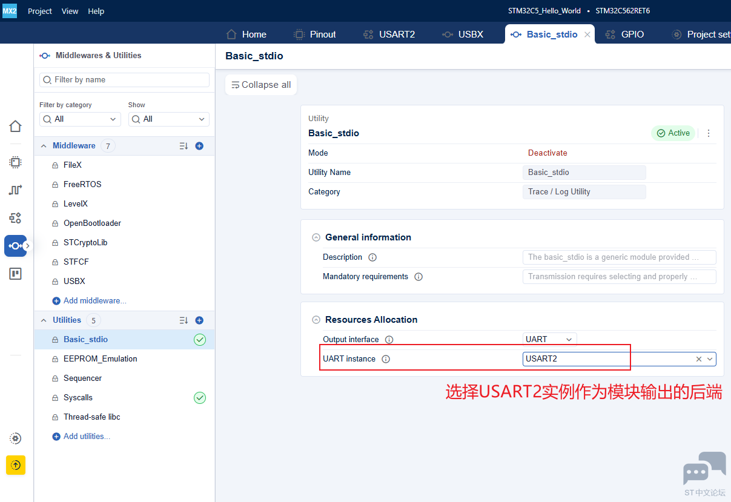Clear the USART2 selection with X
This screenshot has height=502, width=731.
[x=699, y=359]
